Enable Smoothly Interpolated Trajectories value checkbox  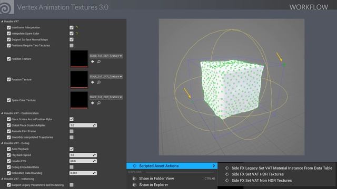pos(72,137)
